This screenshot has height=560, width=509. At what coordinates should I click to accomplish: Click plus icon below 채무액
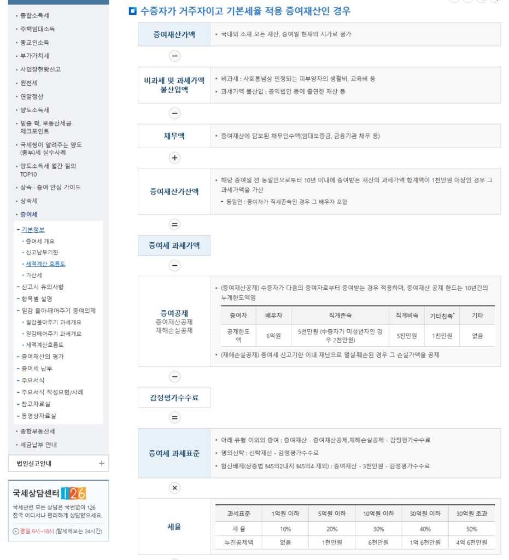pyautogui.click(x=174, y=158)
